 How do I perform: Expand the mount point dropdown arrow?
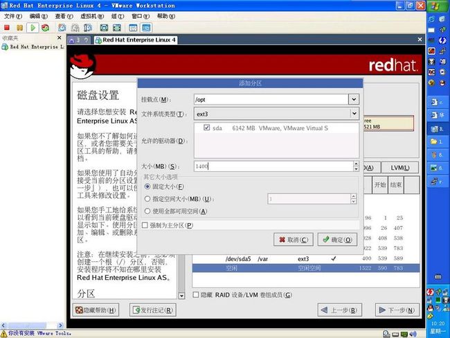click(354, 99)
